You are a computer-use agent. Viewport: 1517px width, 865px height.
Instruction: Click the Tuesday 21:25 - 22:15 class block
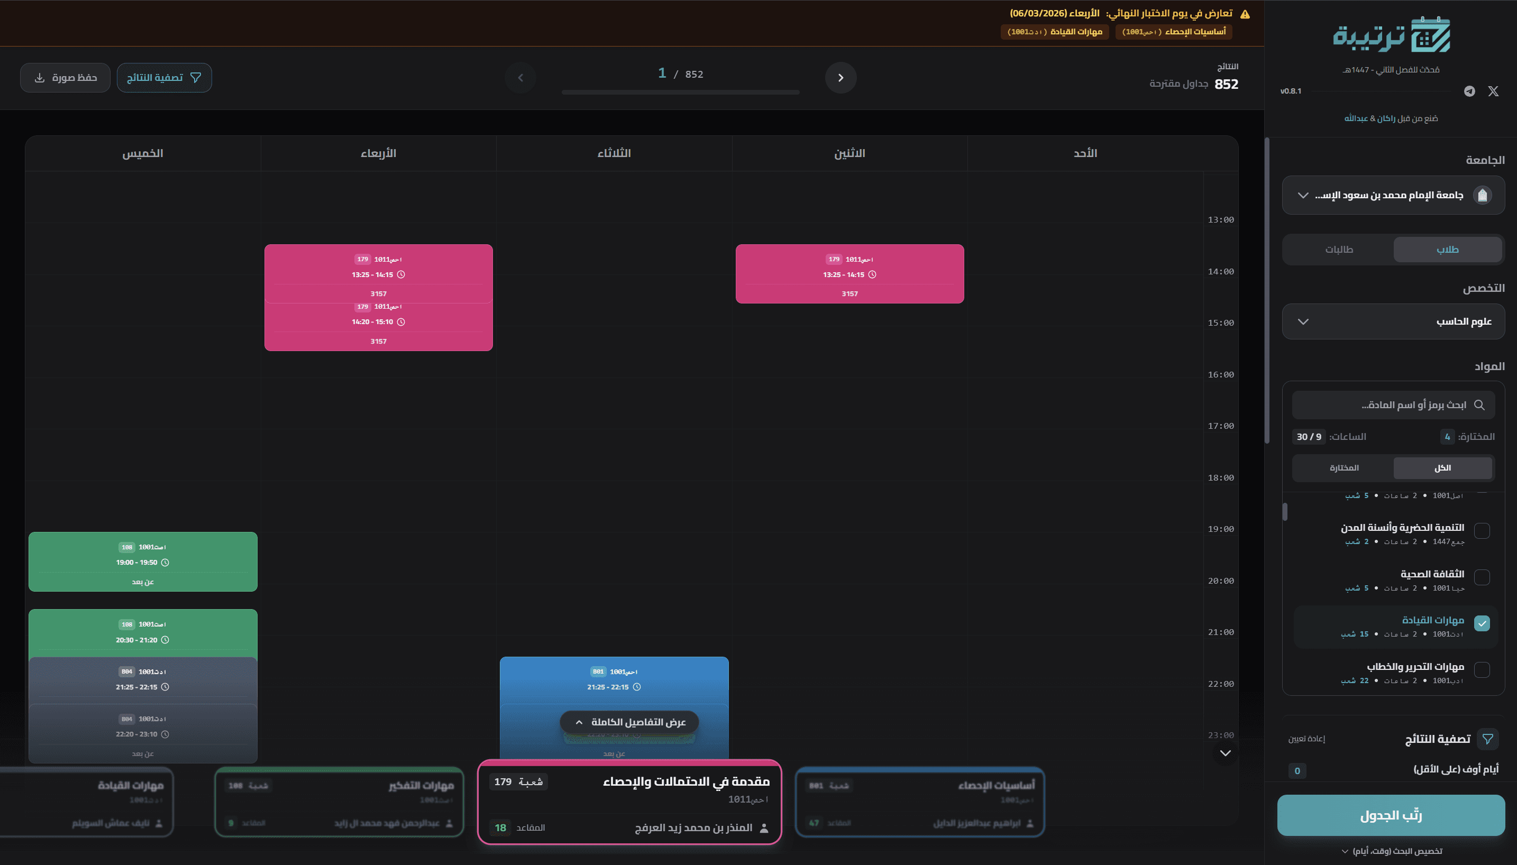(x=615, y=681)
